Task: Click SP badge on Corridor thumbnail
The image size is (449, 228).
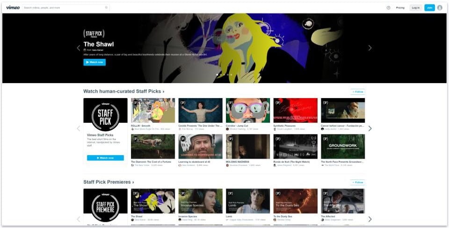Action: (231, 102)
